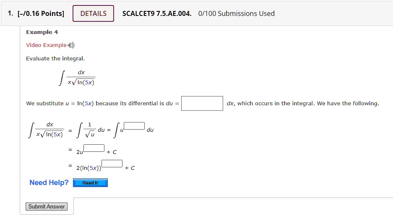Click the question number 1. in header
The width and height of the screenshot is (393, 216).
(10, 13)
